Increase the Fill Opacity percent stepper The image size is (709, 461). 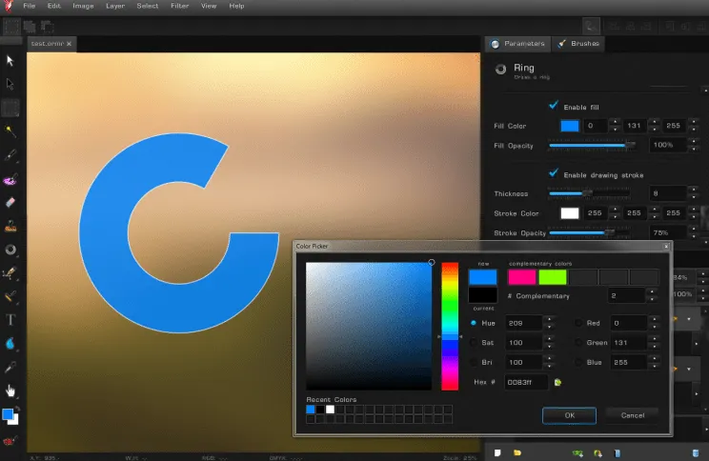pyautogui.click(x=694, y=141)
